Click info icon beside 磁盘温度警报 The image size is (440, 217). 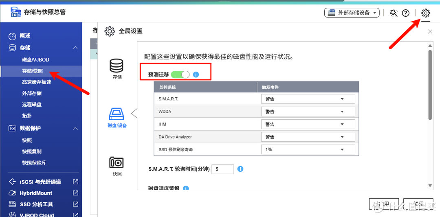click(x=186, y=189)
